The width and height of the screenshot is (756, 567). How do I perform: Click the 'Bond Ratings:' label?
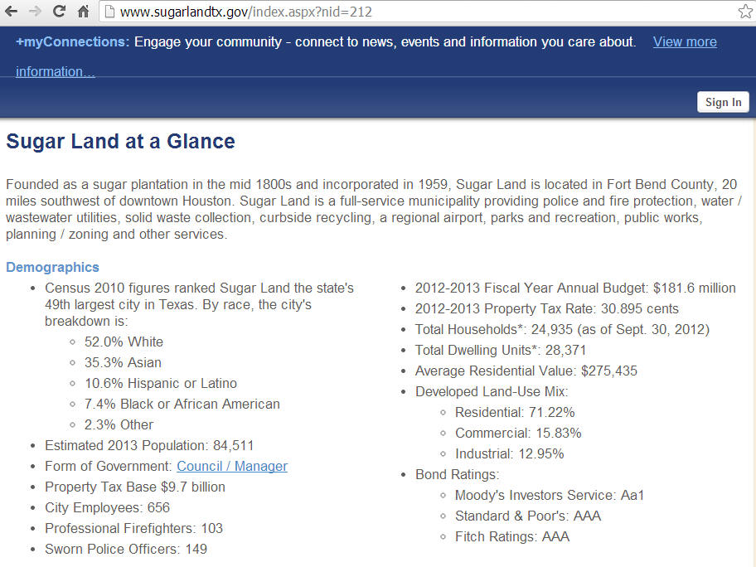(x=457, y=475)
